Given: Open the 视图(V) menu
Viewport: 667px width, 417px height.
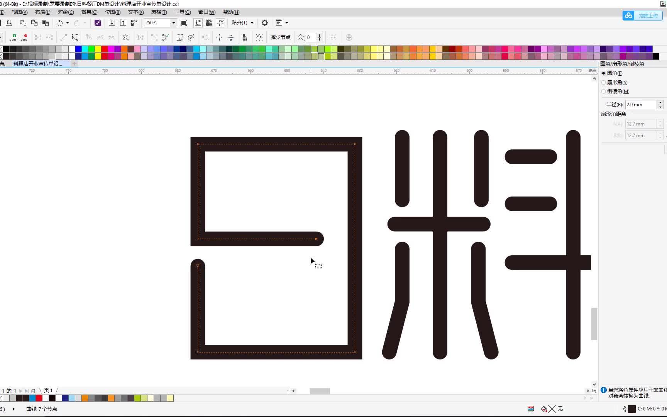Looking at the screenshot, I should [20, 12].
